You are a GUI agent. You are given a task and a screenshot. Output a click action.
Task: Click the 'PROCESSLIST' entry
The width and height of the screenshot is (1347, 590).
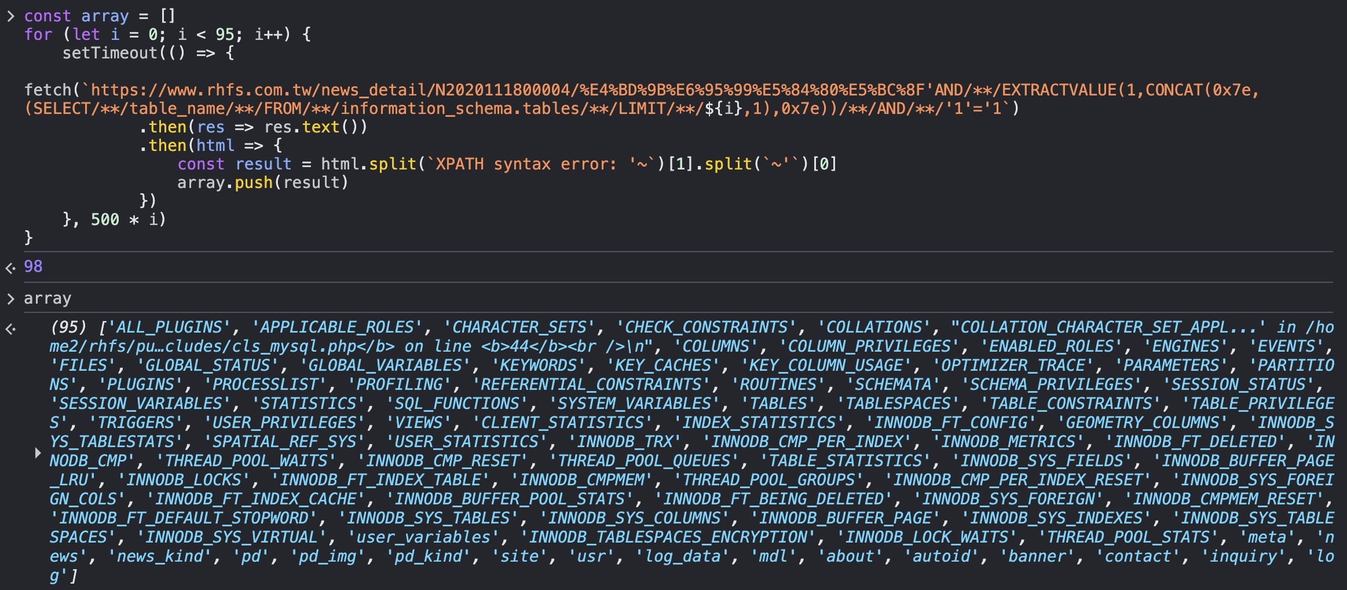pyautogui.click(x=265, y=385)
